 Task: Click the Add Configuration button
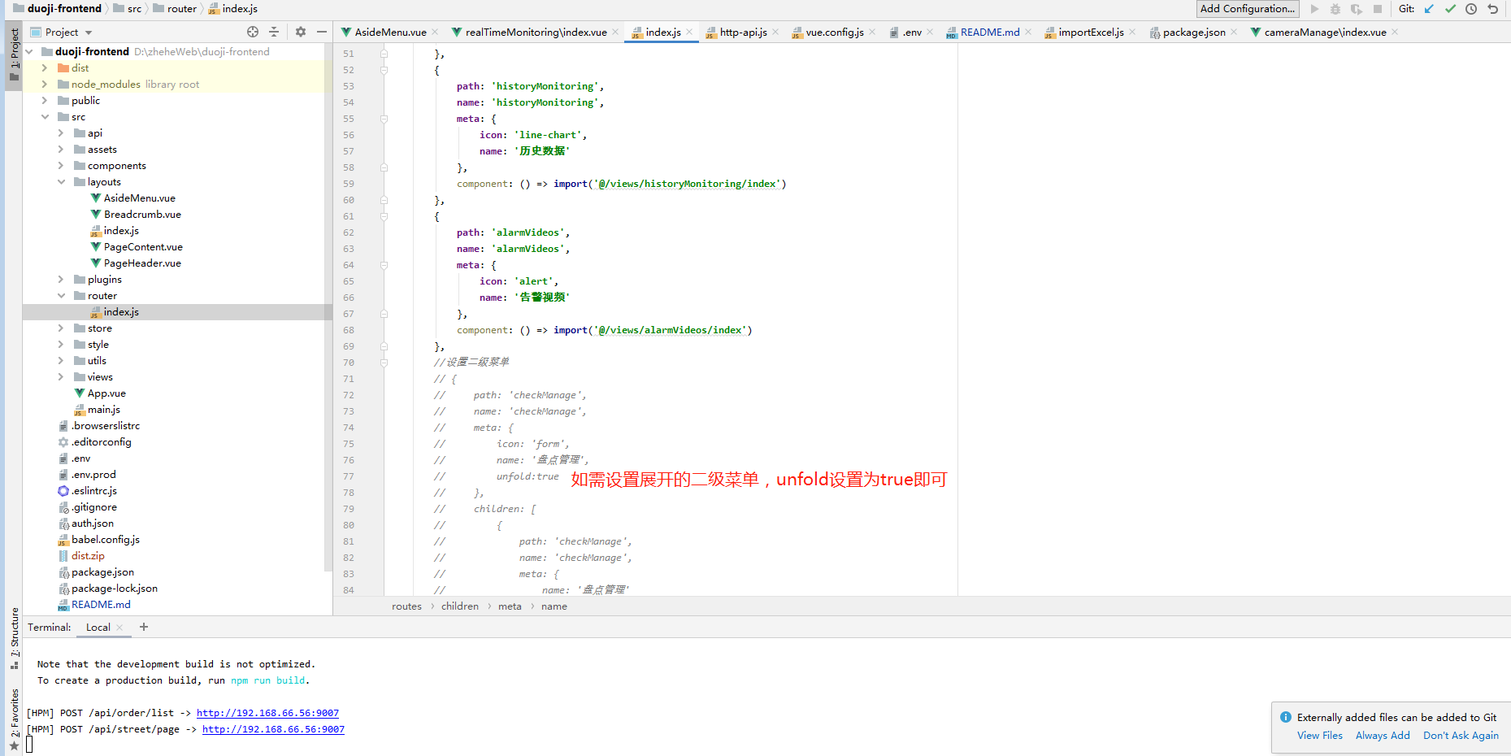click(x=1247, y=9)
